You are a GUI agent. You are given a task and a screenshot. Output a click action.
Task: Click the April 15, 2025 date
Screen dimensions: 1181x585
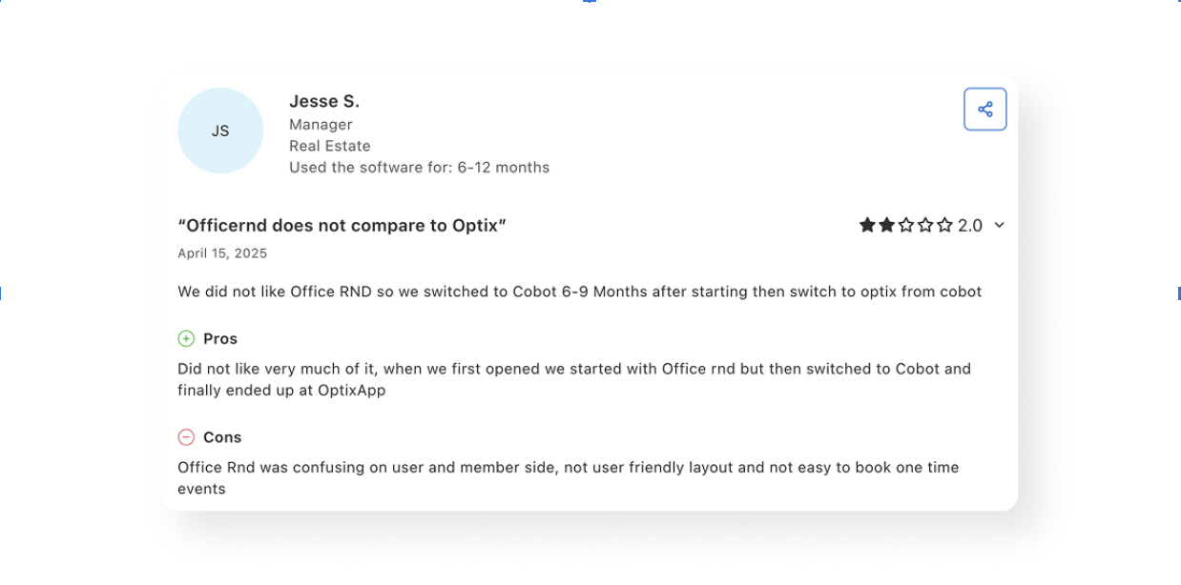222,253
